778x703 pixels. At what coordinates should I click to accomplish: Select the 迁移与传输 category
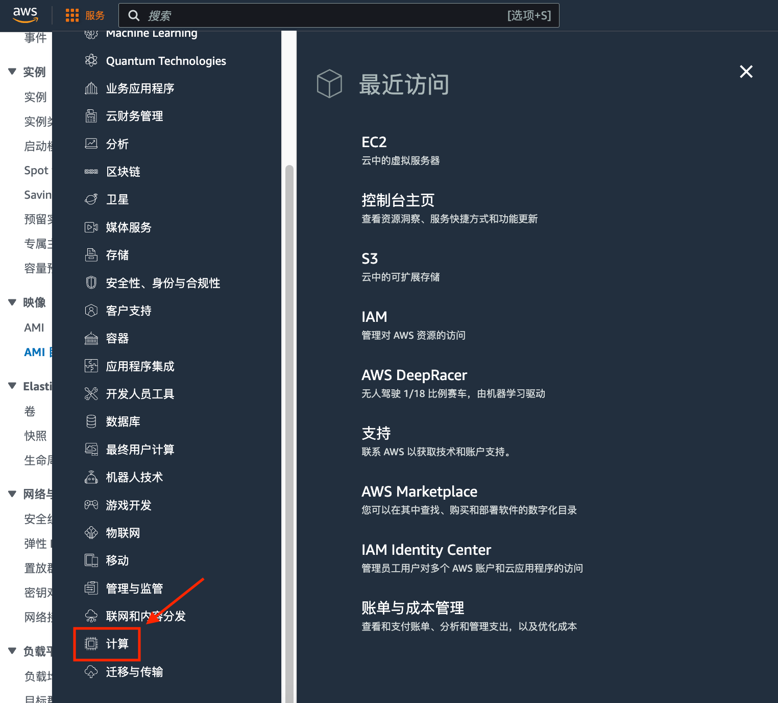[x=135, y=672]
